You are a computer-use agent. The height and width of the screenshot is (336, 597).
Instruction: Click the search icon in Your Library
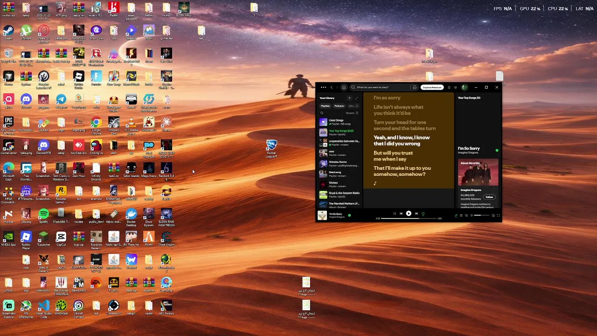point(322,113)
